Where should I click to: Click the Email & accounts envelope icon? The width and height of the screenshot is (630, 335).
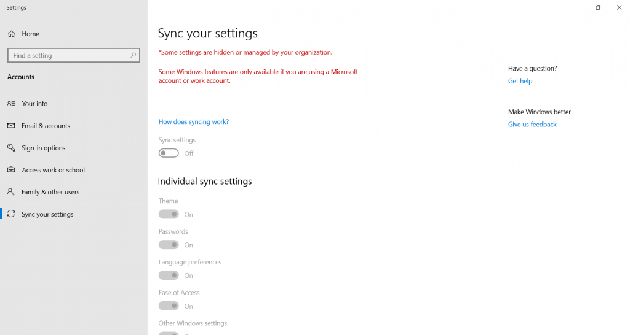[x=11, y=125]
